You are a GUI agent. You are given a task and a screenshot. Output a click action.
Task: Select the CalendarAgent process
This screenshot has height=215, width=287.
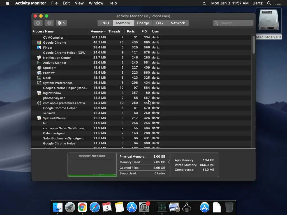142,133
